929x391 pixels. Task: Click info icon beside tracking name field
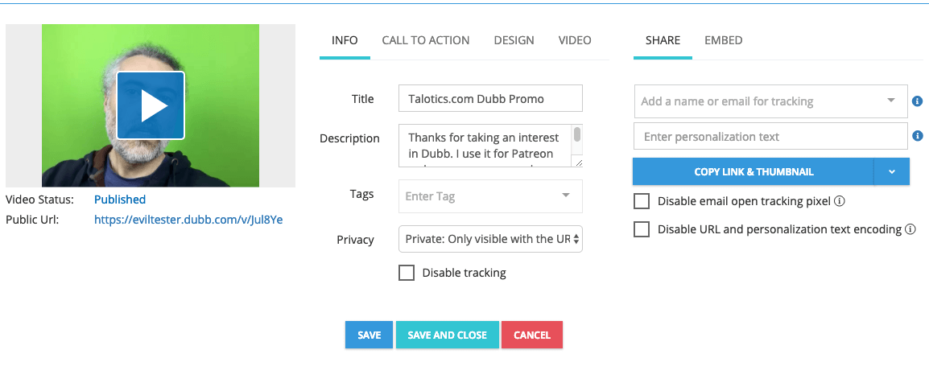[917, 101]
